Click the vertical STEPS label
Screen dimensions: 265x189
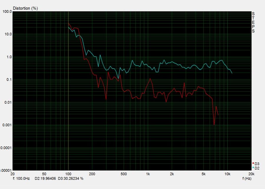pos(253,22)
